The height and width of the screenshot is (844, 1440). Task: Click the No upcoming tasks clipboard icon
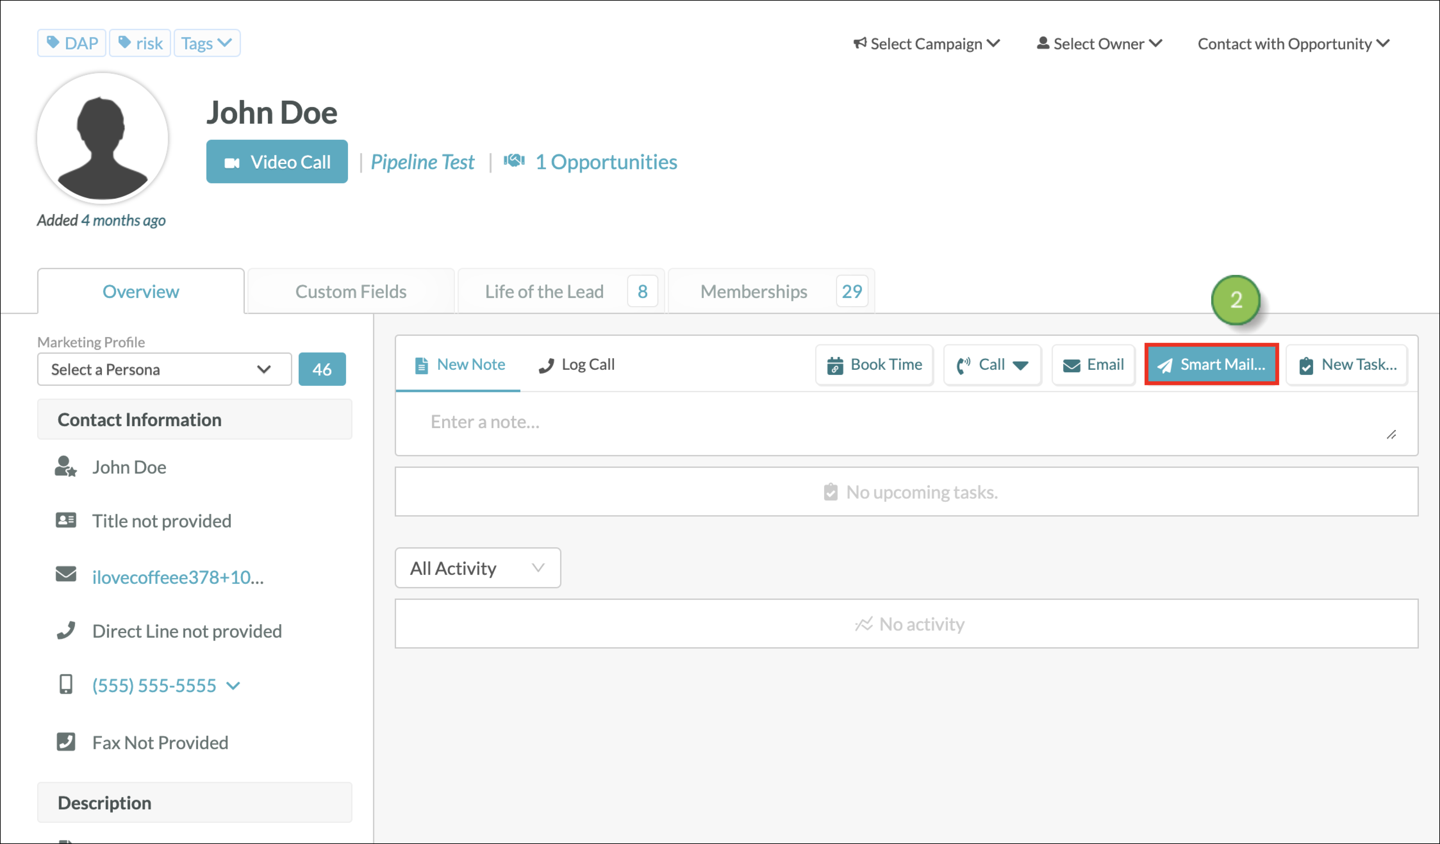click(830, 492)
